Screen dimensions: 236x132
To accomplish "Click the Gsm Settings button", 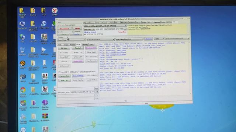I will click(78, 76).
